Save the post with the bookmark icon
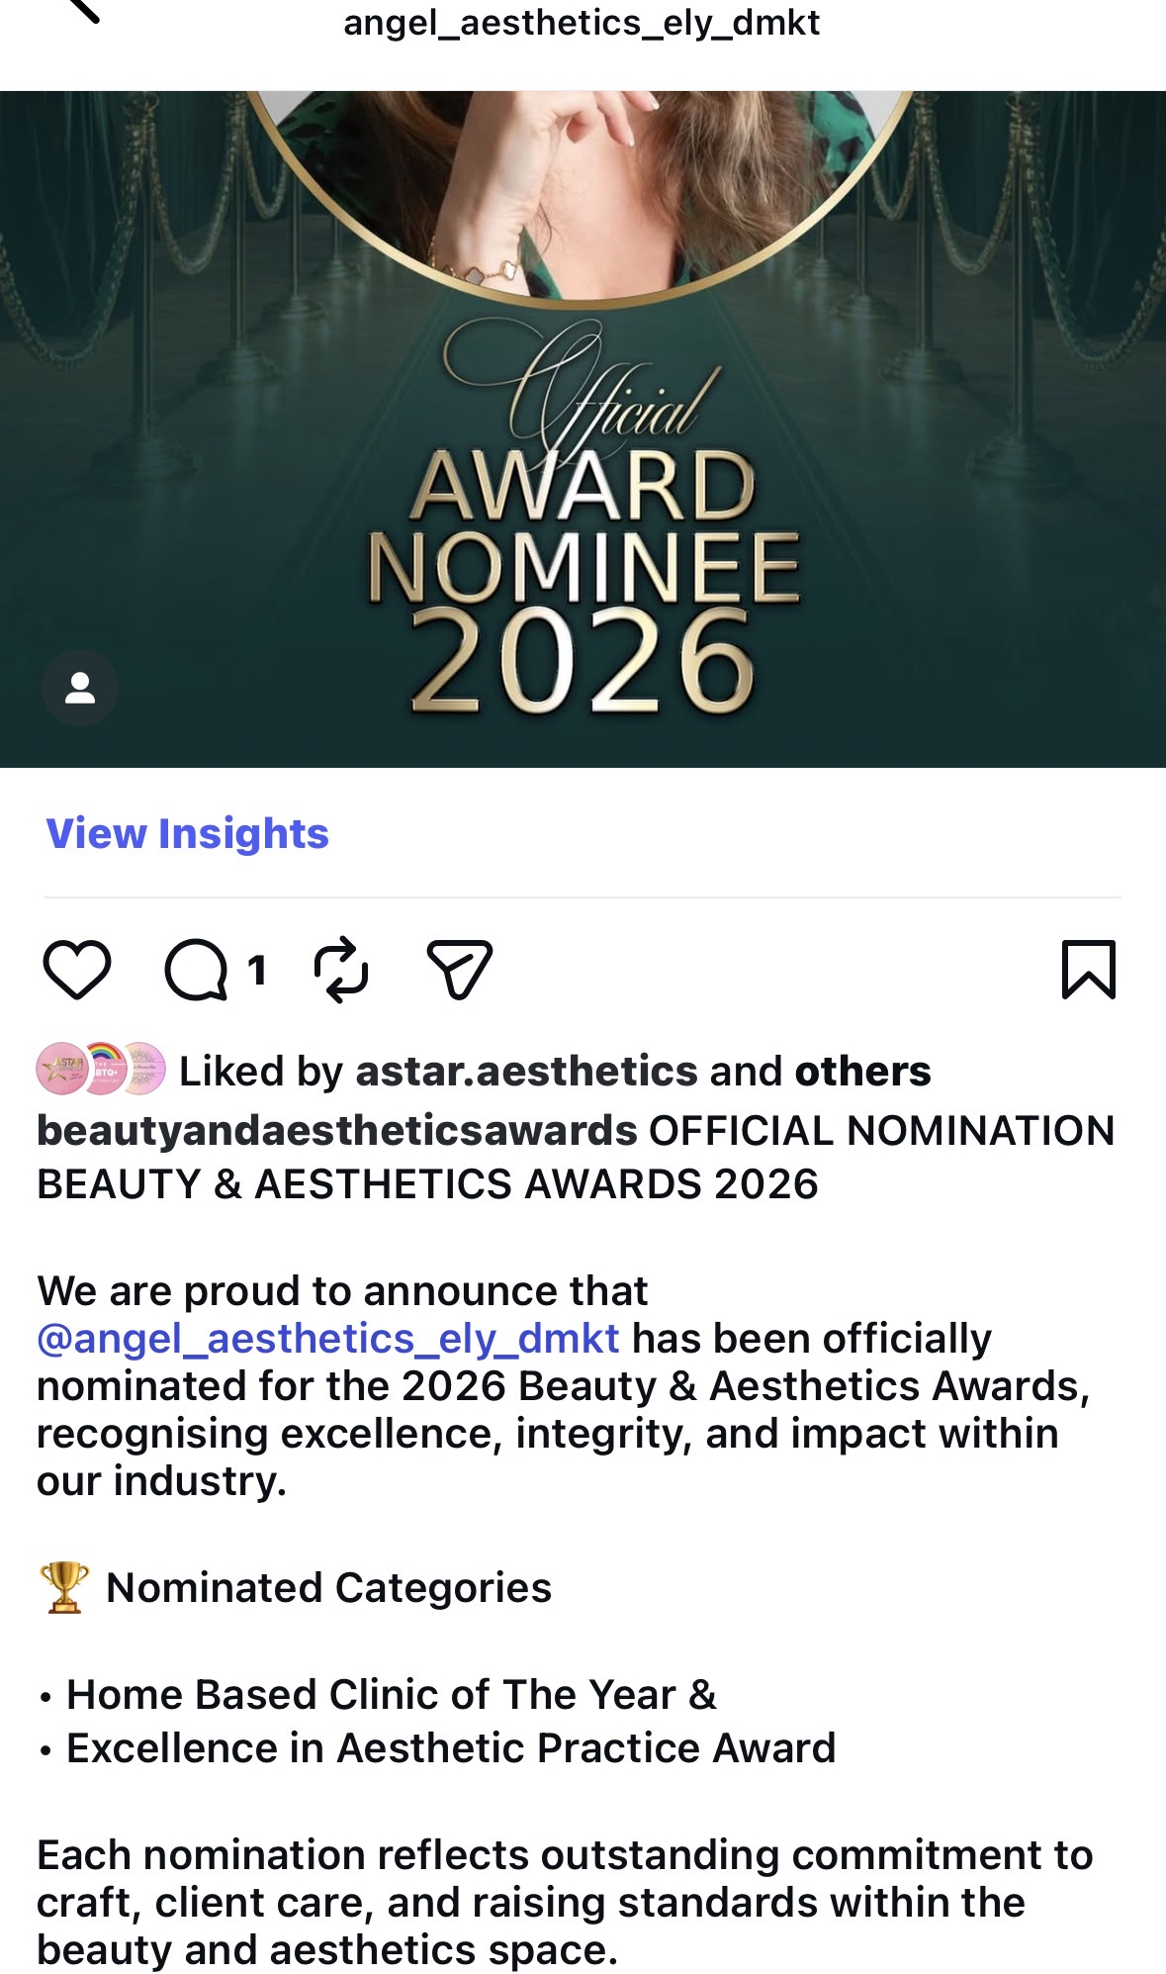This screenshot has height=1974, width=1166. coord(1088,969)
